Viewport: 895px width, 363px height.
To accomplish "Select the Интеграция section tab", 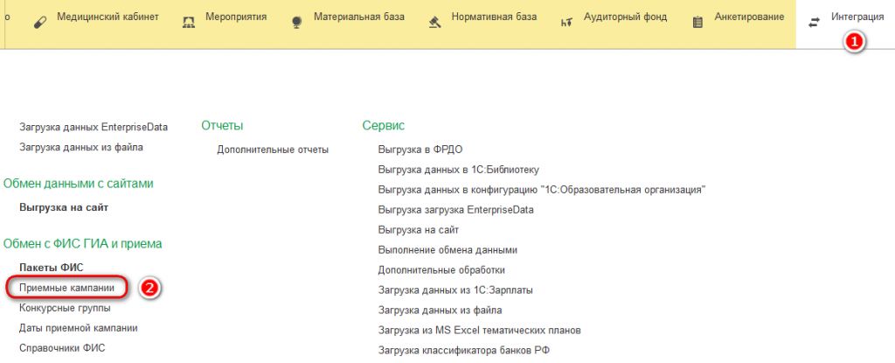I will click(846, 23).
